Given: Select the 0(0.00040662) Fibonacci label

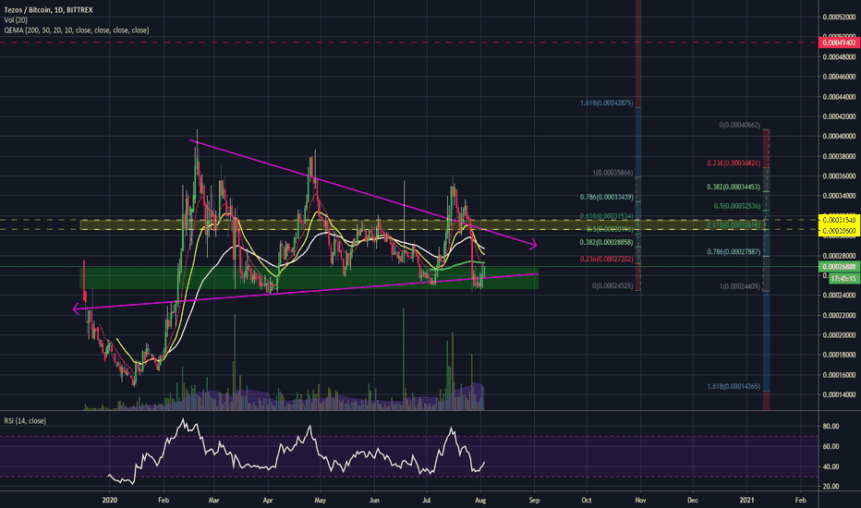Looking at the screenshot, I should [740, 126].
